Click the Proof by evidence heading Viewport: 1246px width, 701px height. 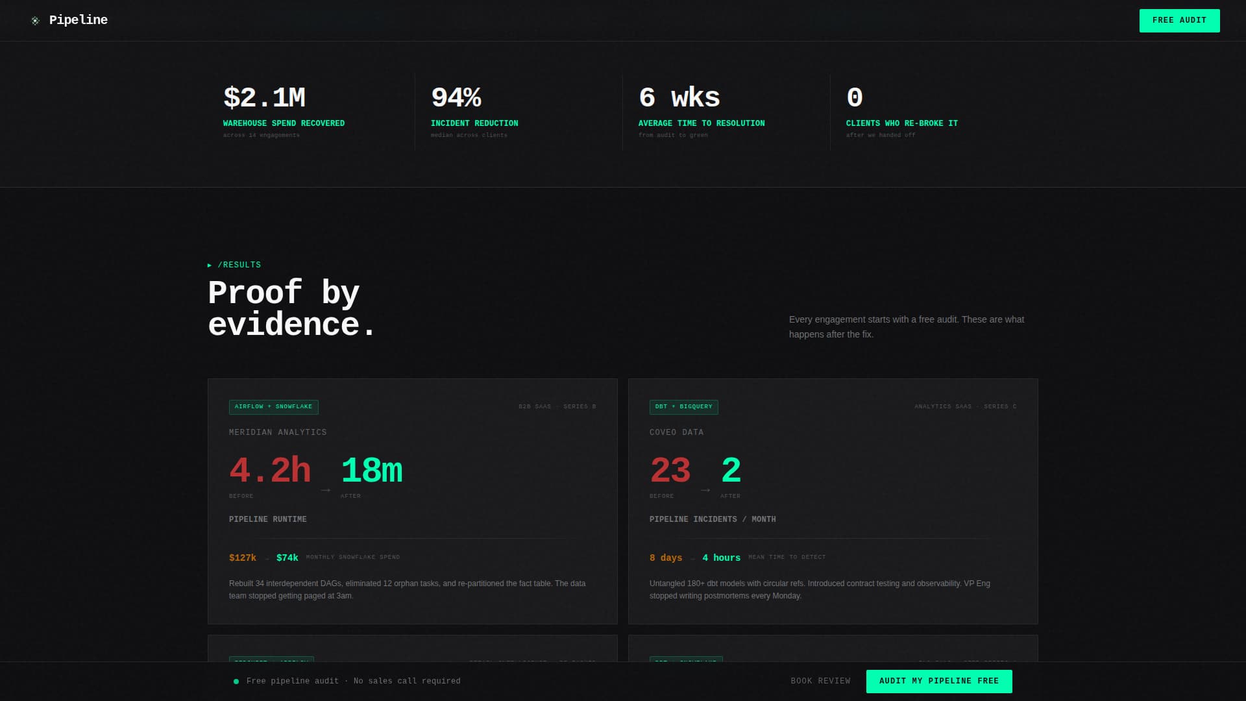point(292,309)
